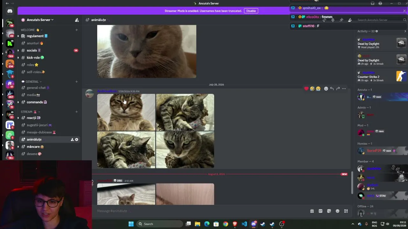Image resolution: width=408 pixels, height=229 pixels.
Task: Add heart reaction to cat message
Action: tap(306, 89)
